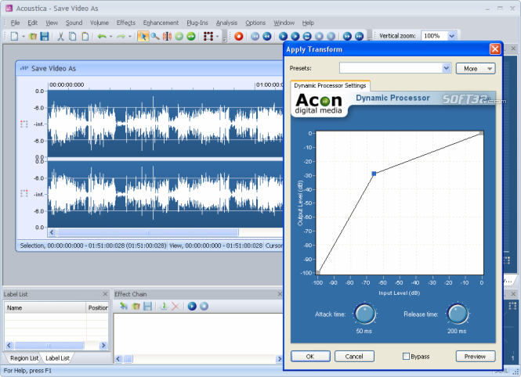
Task: Click the Save floppy disk icon in the main toolbar
Action: click(45, 36)
